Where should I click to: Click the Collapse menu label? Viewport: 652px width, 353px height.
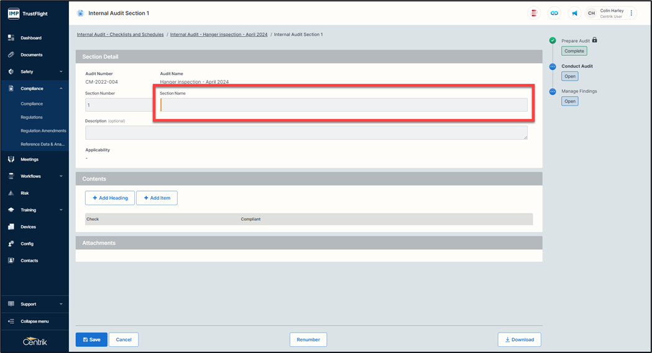pos(35,321)
